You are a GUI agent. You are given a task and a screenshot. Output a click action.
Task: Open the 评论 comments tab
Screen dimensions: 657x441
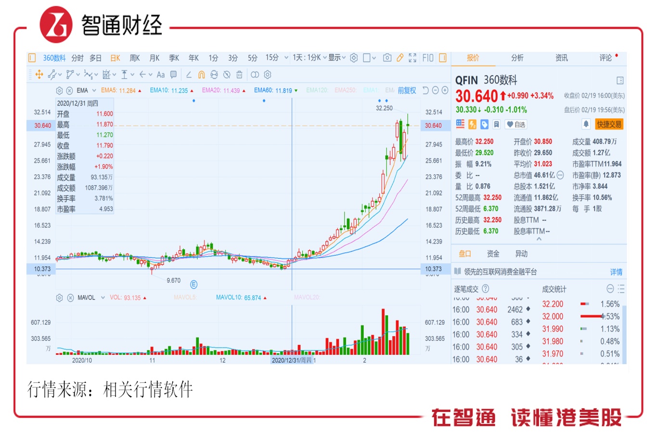tap(605, 58)
